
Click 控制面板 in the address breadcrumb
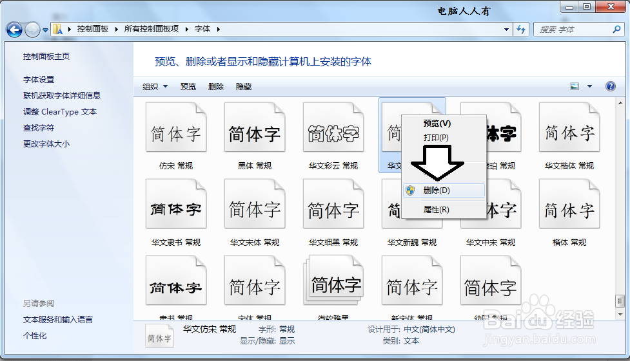(93, 29)
